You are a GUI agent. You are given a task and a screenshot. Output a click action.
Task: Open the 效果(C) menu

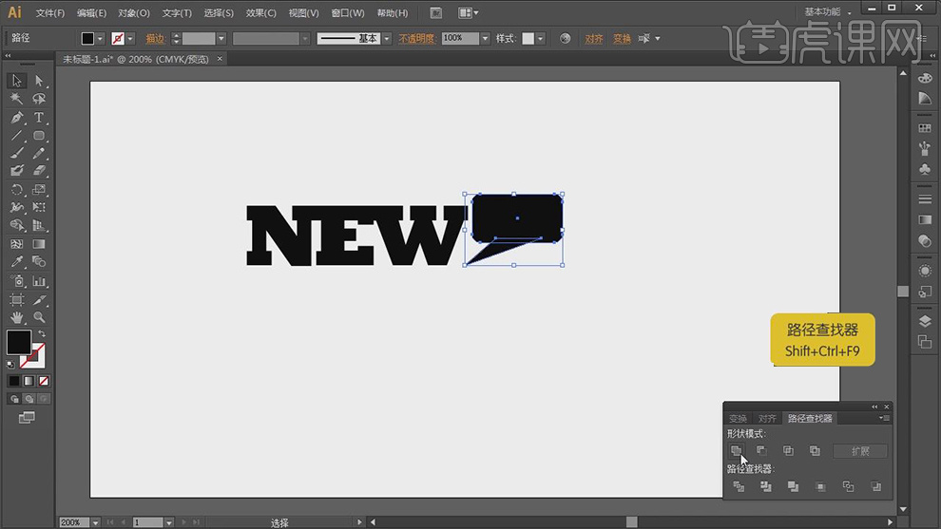(x=260, y=13)
